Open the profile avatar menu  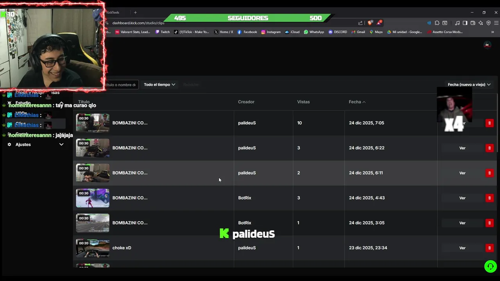click(x=487, y=44)
